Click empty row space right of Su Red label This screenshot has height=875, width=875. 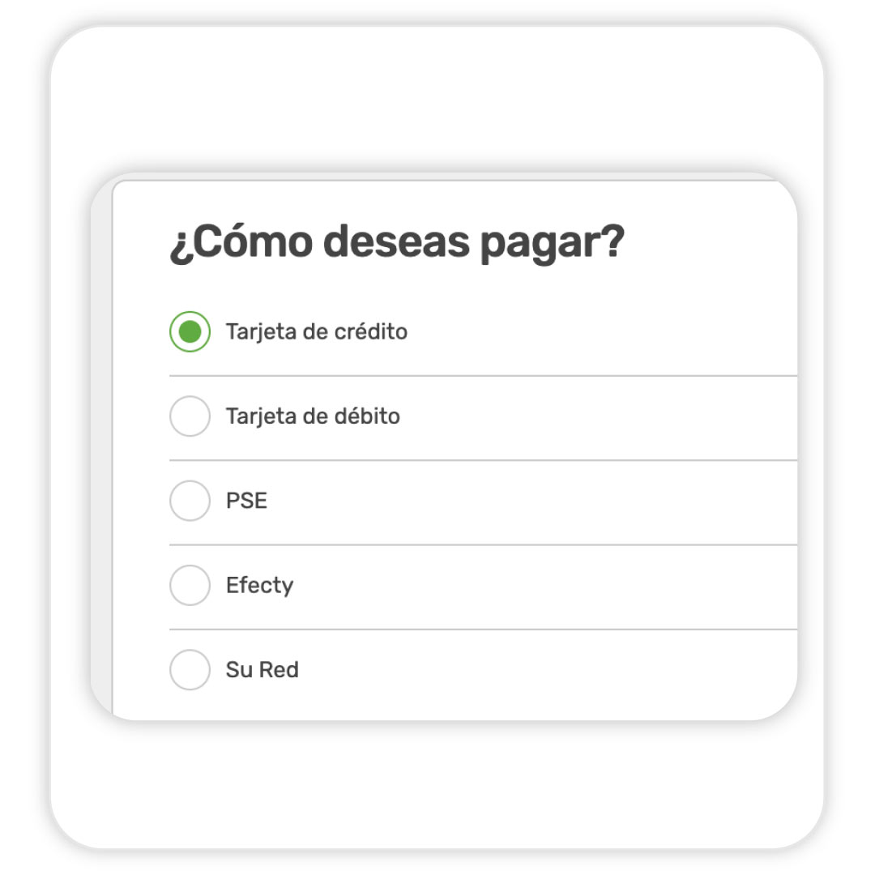pos(548,669)
